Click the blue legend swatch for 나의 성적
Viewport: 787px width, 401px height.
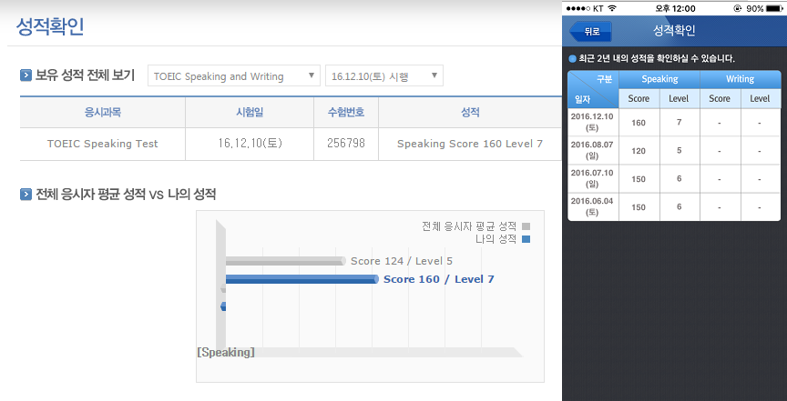pos(526,239)
